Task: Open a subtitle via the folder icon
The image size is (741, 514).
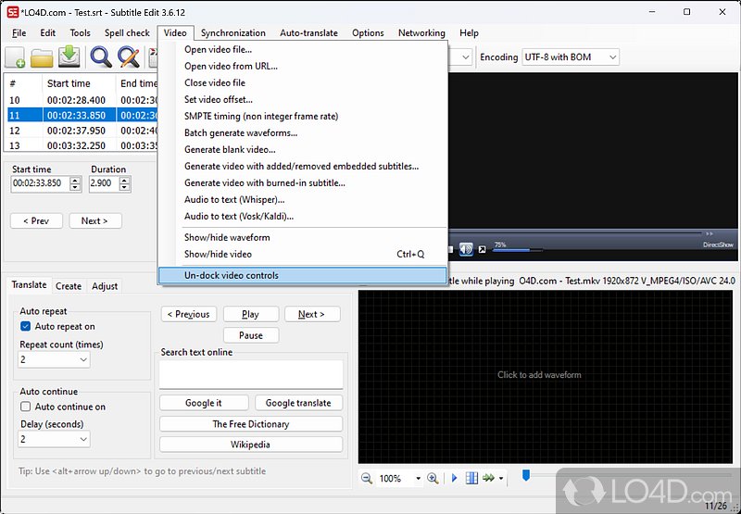Action: (42, 57)
